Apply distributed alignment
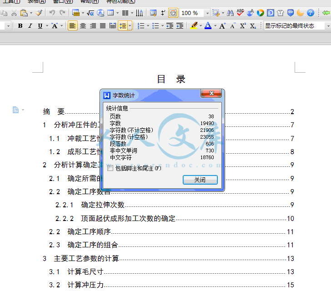 click(113, 26)
